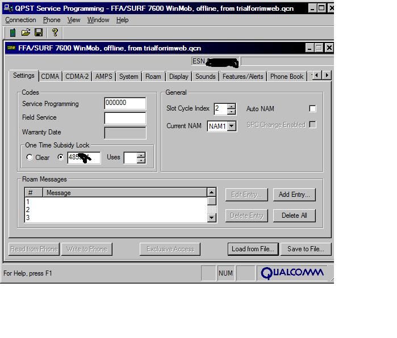Click the Delete Entry button
This screenshot has height=338, width=397.
click(246, 216)
